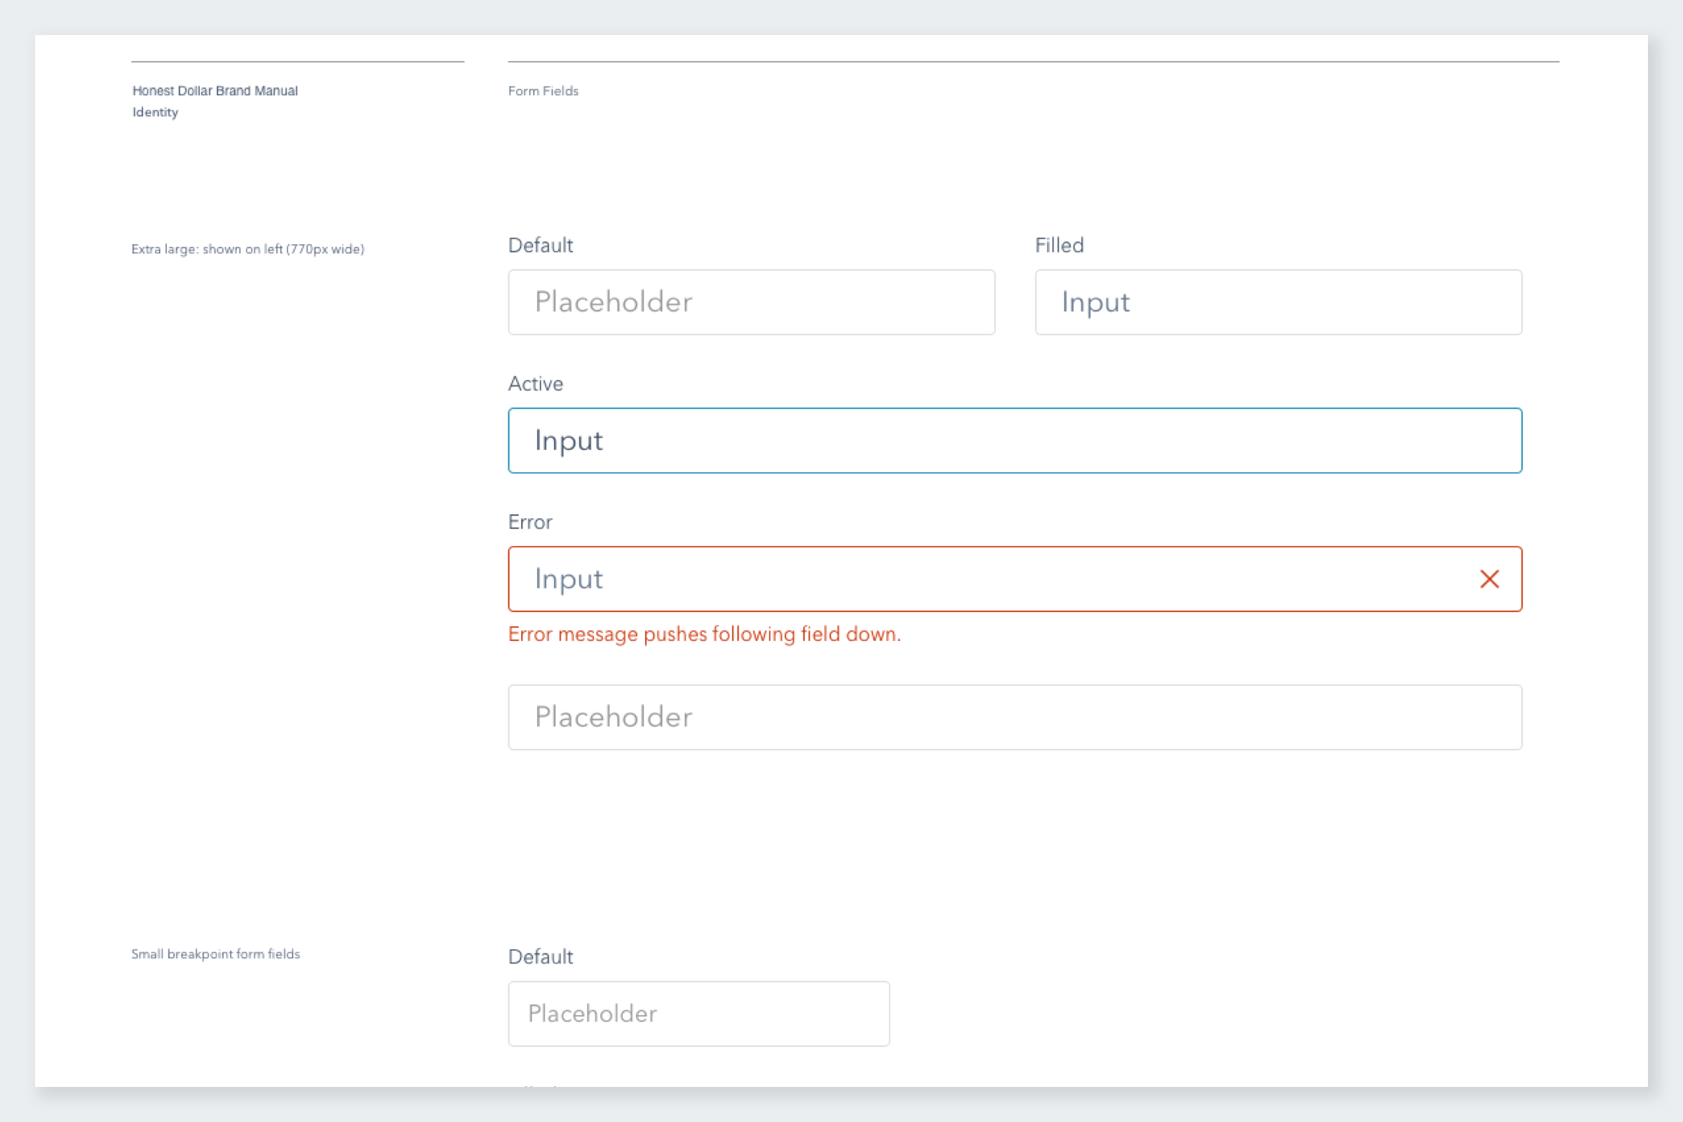The width and height of the screenshot is (1683, 1122).
Task: Click the small breakpoint Placeholder field
Action: 698,1014
